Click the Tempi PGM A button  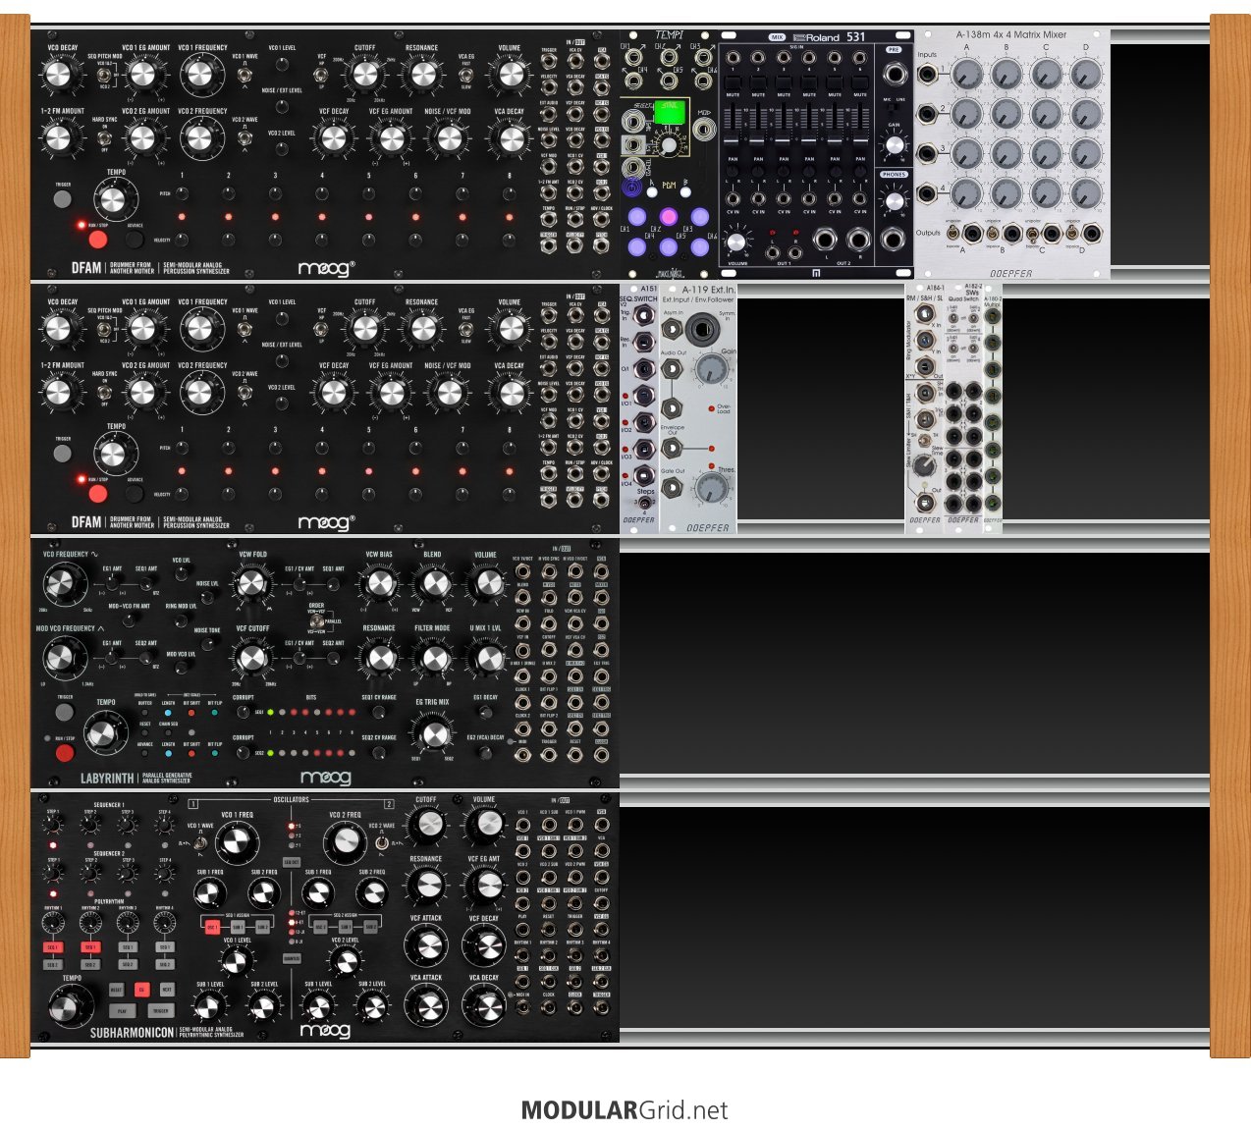tap(652, 192)
